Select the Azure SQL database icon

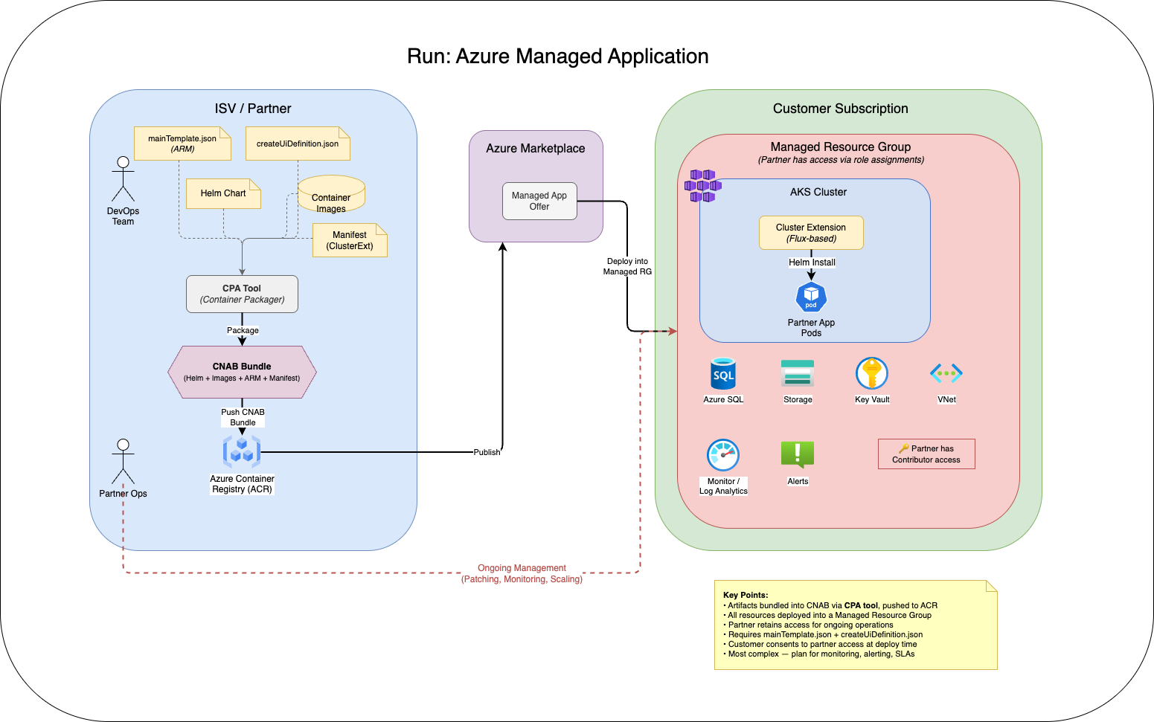(x=723, y=373)
